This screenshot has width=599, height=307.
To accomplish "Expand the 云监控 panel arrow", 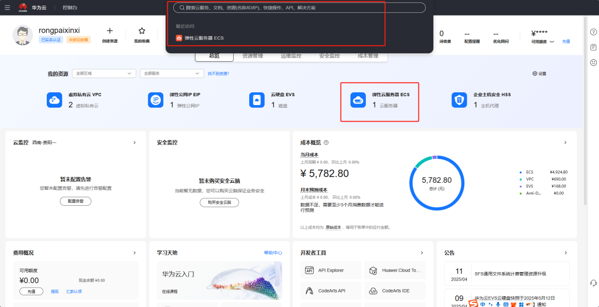I will click(x=135, y=142).
